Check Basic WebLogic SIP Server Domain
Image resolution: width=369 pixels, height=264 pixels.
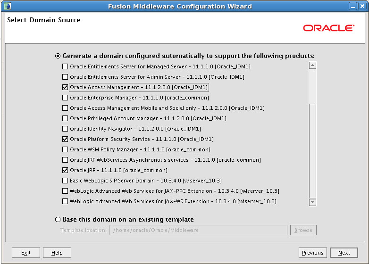(x=65, y=181)
